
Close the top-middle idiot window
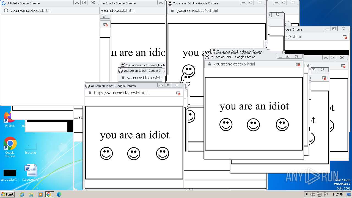coord(259,2)
